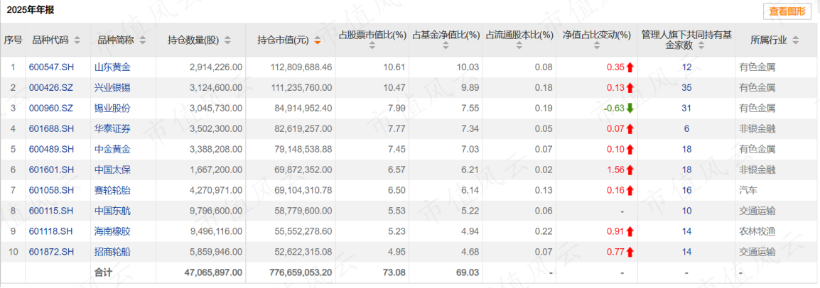Image resolution: width=820 pixels, height=288 pixels.
Task: Click the red up arrow beside 0.91
Action: coord(630,232)
